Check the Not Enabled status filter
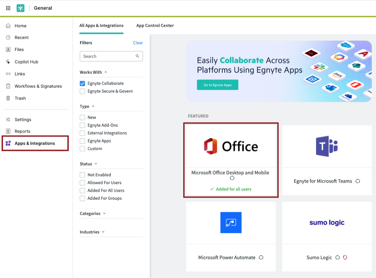The width and height of the screenshot is (376, 278). coord(82,175)
